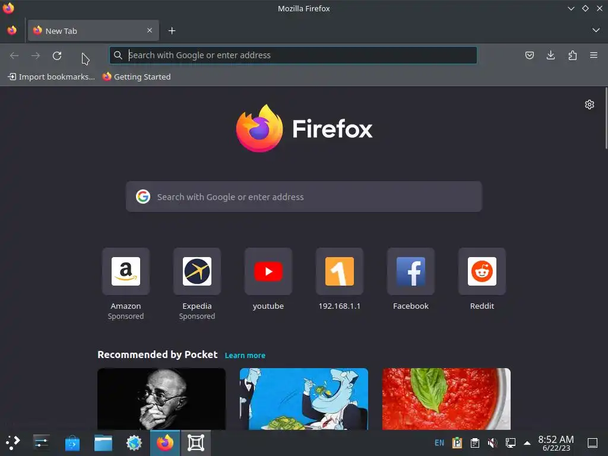
Task: Open network connections tray icon
Action: 510,443
